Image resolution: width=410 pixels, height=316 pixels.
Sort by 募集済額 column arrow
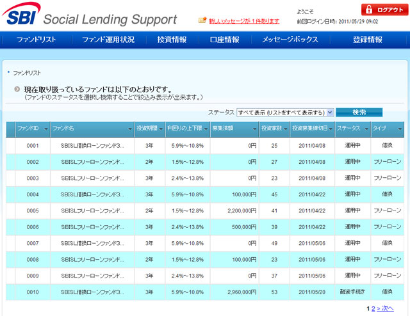pyautogui.click(x=254, y=129)
